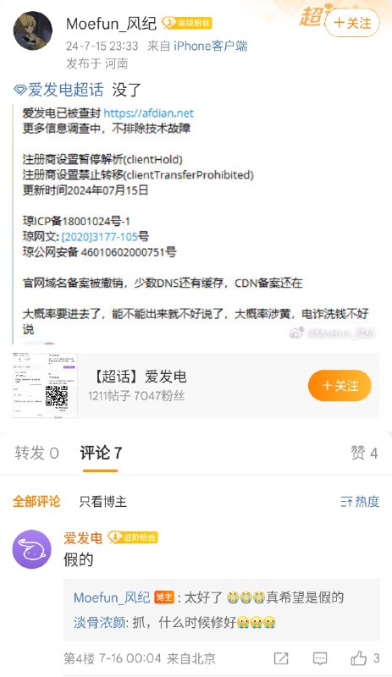Follow Moefun_风纪 with top 关注 button

pos(352,23)
